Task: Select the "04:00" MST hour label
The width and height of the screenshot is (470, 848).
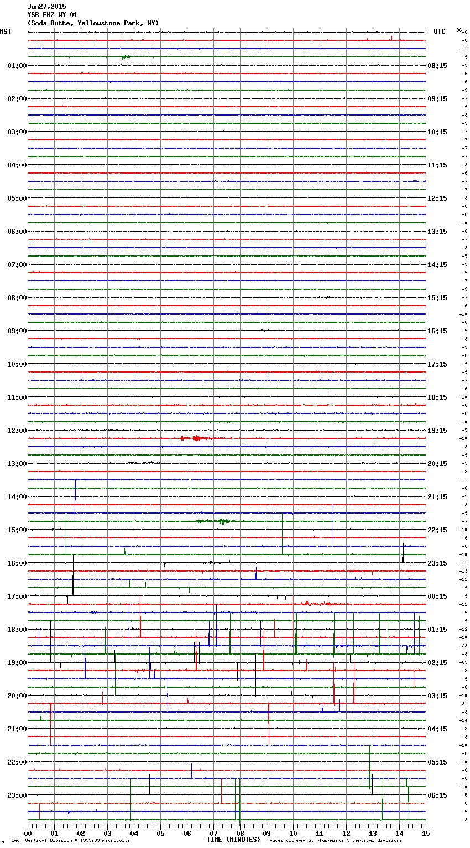Action: pos(17,165)
